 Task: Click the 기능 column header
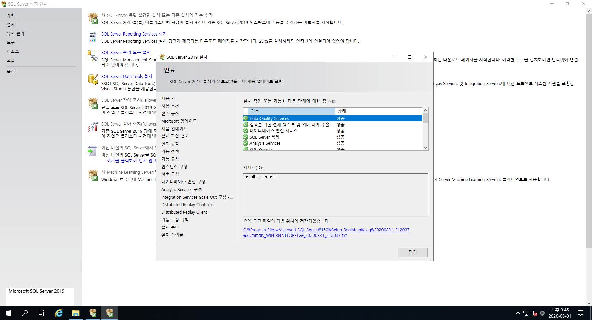(x=292, y=111)
